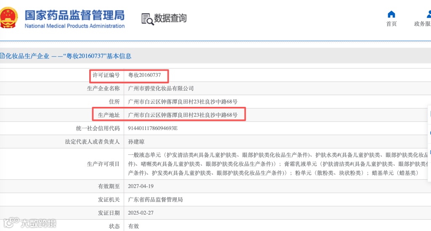Open 政务服务 user icon
431x231 pixels.
click(428, 14)
